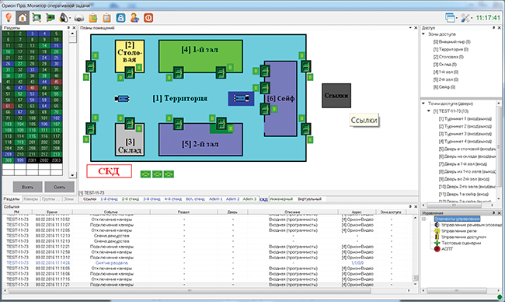505x302 pixels.
Task: Collapse the Зоны доступа tree node
Action: click(x=424, y=34)
